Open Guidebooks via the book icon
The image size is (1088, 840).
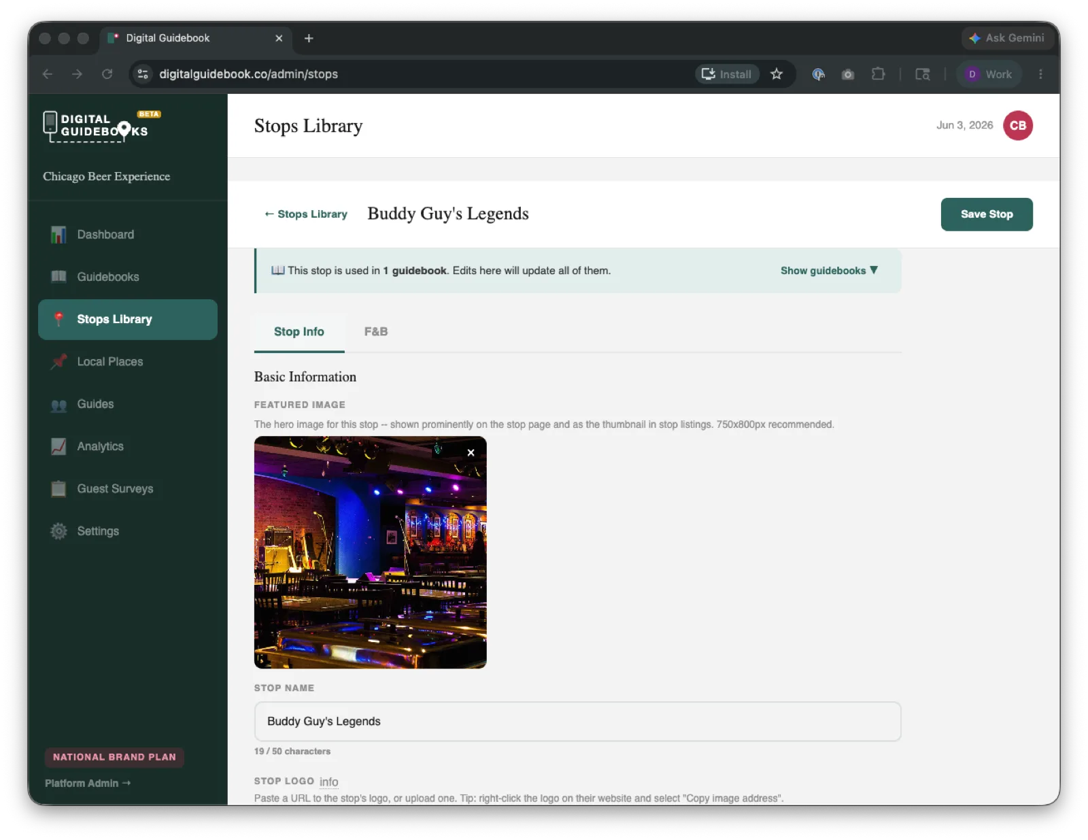[58, 277]
